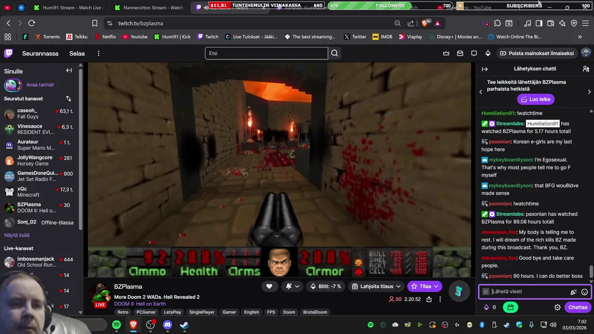Click the system tray volume icon

pos(553,325)
